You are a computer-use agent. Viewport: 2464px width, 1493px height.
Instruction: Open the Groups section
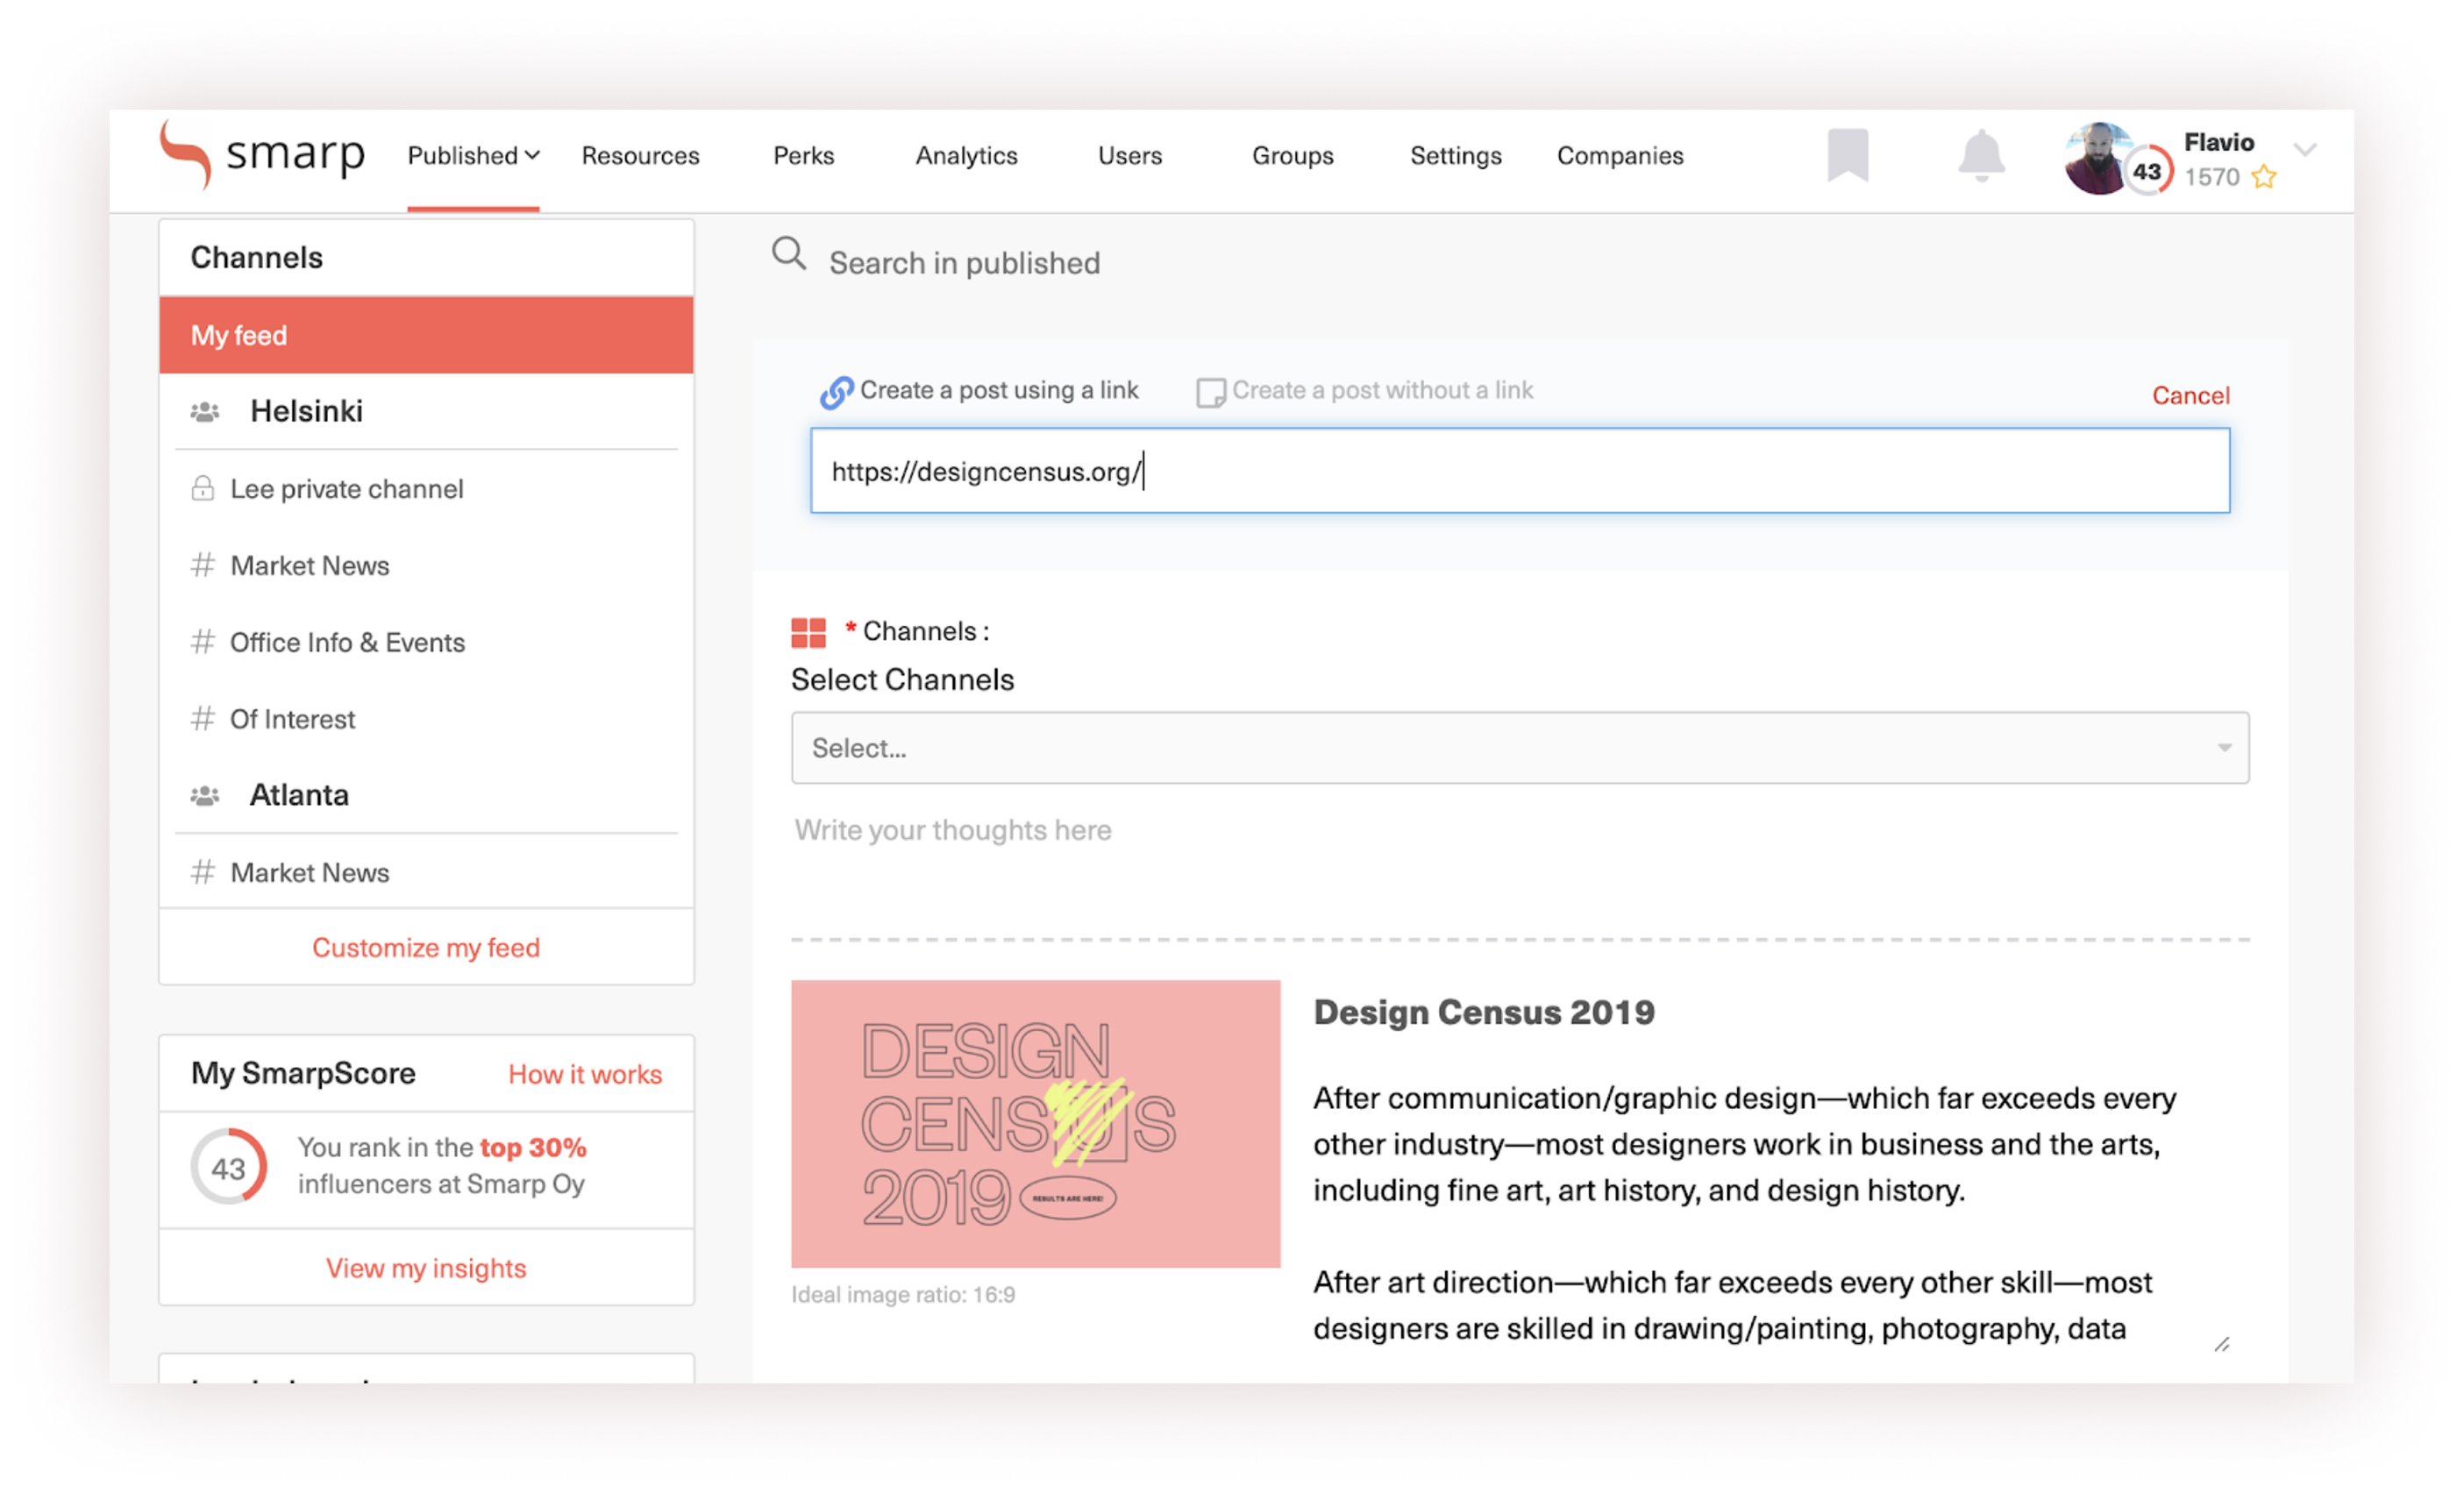pyautogui.click(x=1293, y=156)
